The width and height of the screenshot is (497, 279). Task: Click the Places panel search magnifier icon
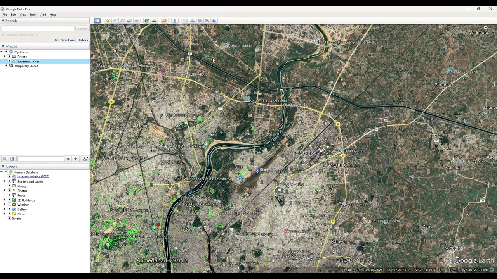coord(5,159)
